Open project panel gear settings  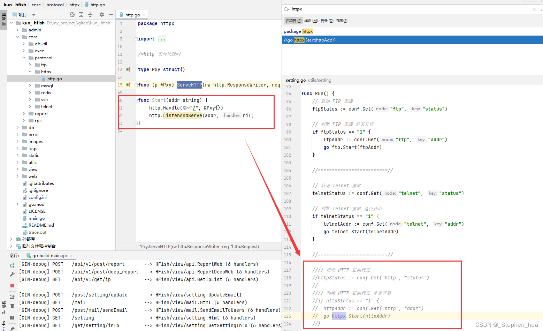pos(102,15)
